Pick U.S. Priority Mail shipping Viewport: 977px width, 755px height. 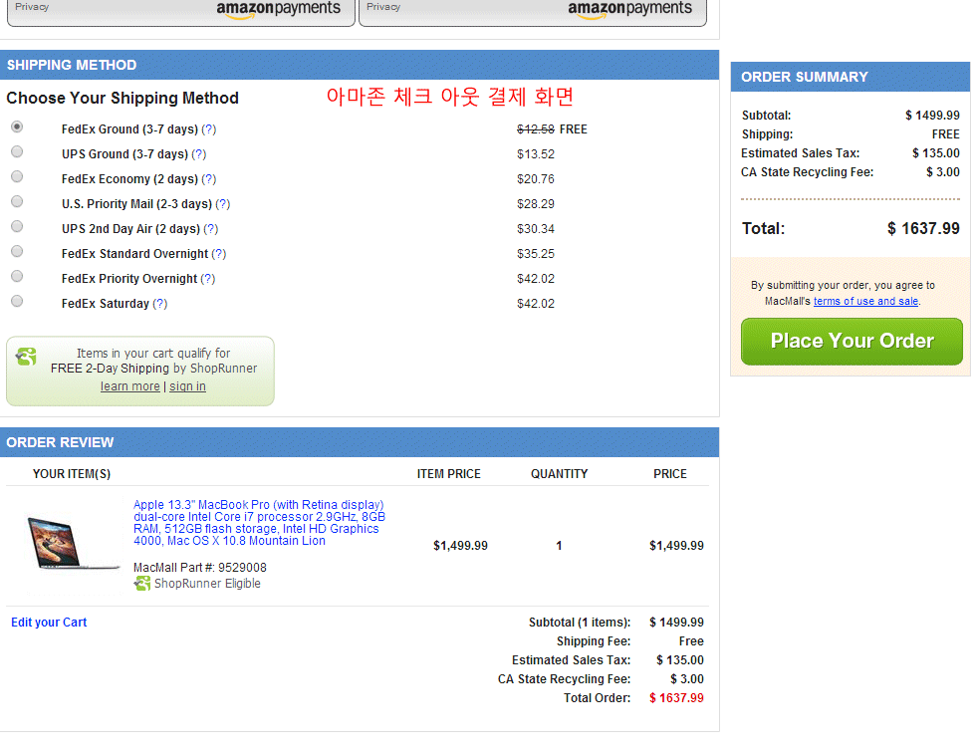[x=17, y=202]
